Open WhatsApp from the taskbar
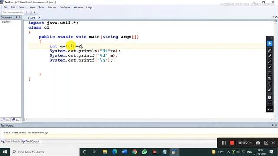278x156 pixels. coord(145,152)
